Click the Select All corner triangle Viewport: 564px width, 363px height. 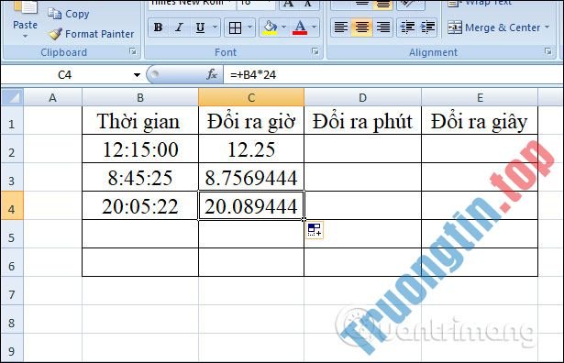pos(12,97)
